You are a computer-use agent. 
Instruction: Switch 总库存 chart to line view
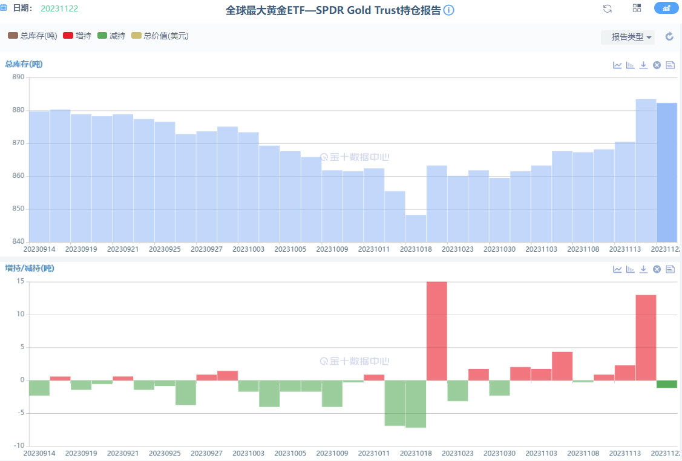coord(617,65)
